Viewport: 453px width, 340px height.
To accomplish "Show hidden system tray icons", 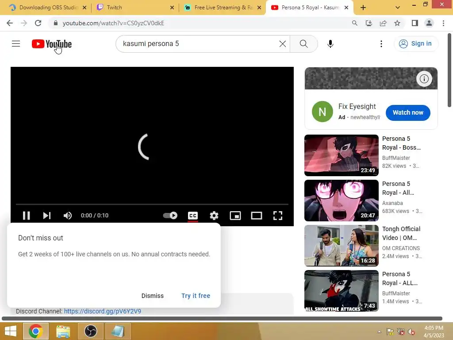I will (x=379, y=332).
